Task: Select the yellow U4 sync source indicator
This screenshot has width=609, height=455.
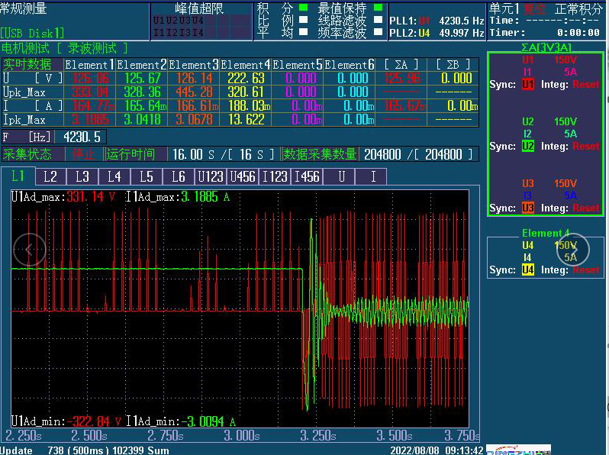Action: click(x=528, y=269)
